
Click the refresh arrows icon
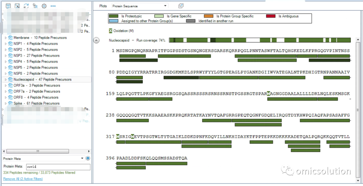[x=26, y=6]
